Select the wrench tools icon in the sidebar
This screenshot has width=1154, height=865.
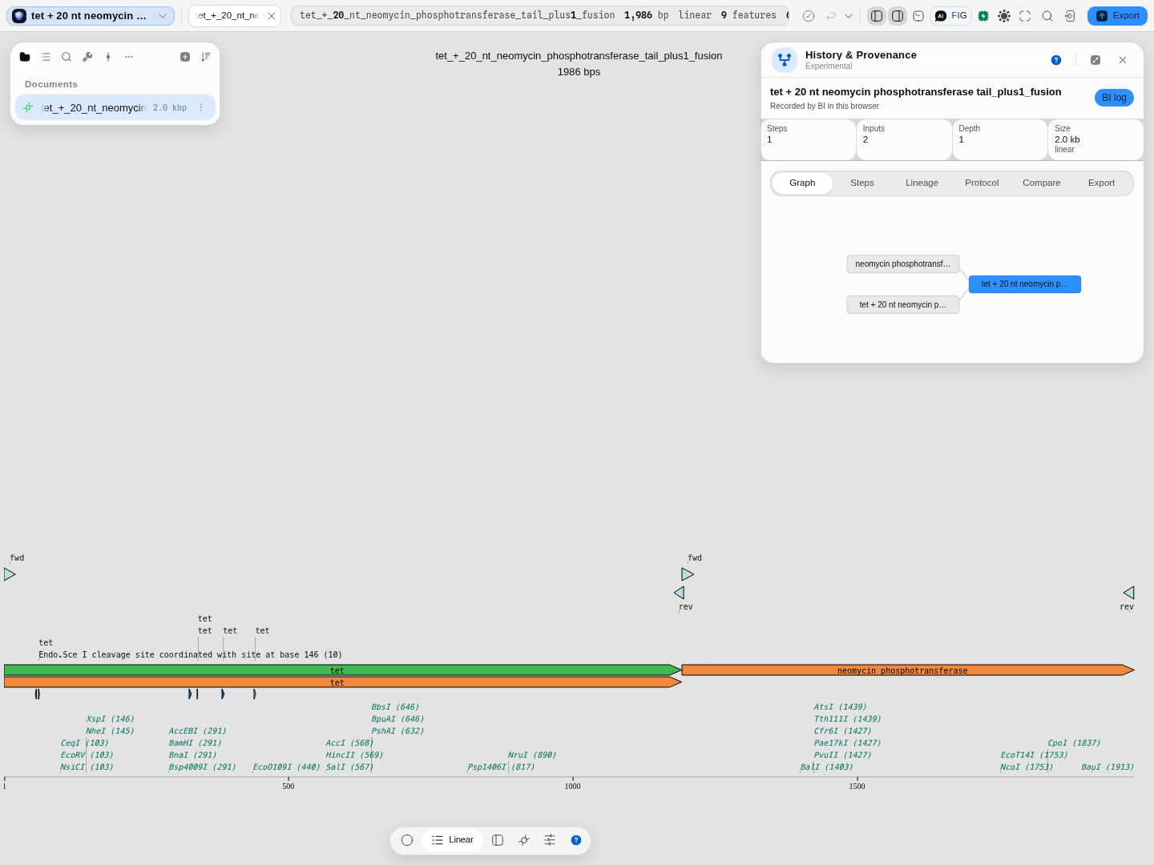pyautogui.click(x=87, y=57)
